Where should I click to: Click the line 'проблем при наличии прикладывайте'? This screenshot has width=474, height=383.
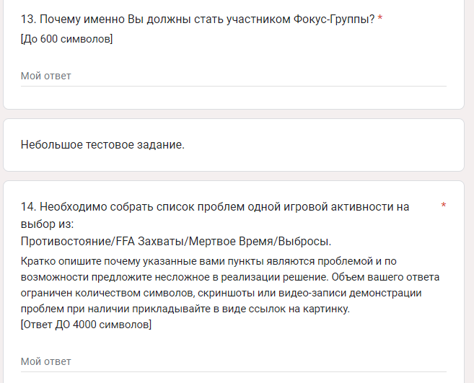click(x=185, y=309)
